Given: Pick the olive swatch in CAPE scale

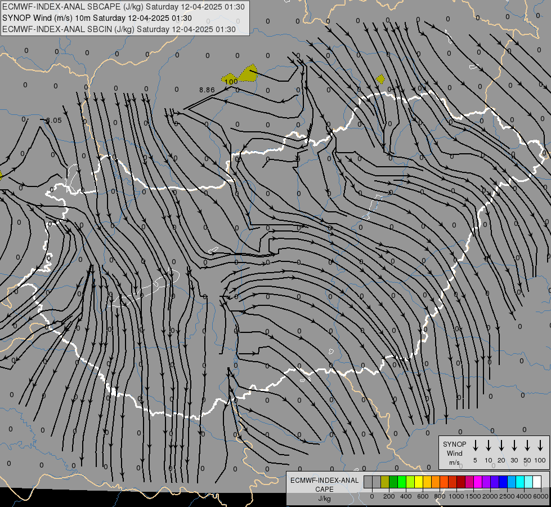Looking at the screenshot, I should [385, 482].
